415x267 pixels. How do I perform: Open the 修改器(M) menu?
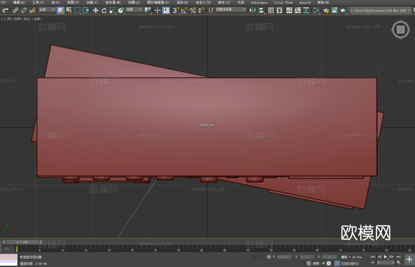point(113,2)
